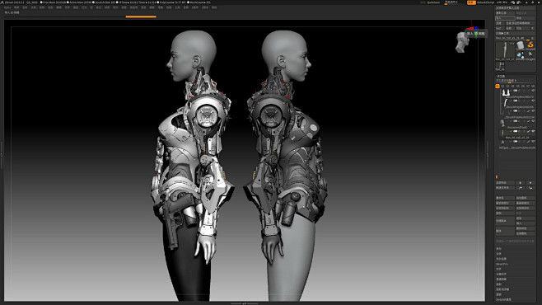542x305 pixels.
Task: Click the bottom tray divider handle
Action: (244, 303)
